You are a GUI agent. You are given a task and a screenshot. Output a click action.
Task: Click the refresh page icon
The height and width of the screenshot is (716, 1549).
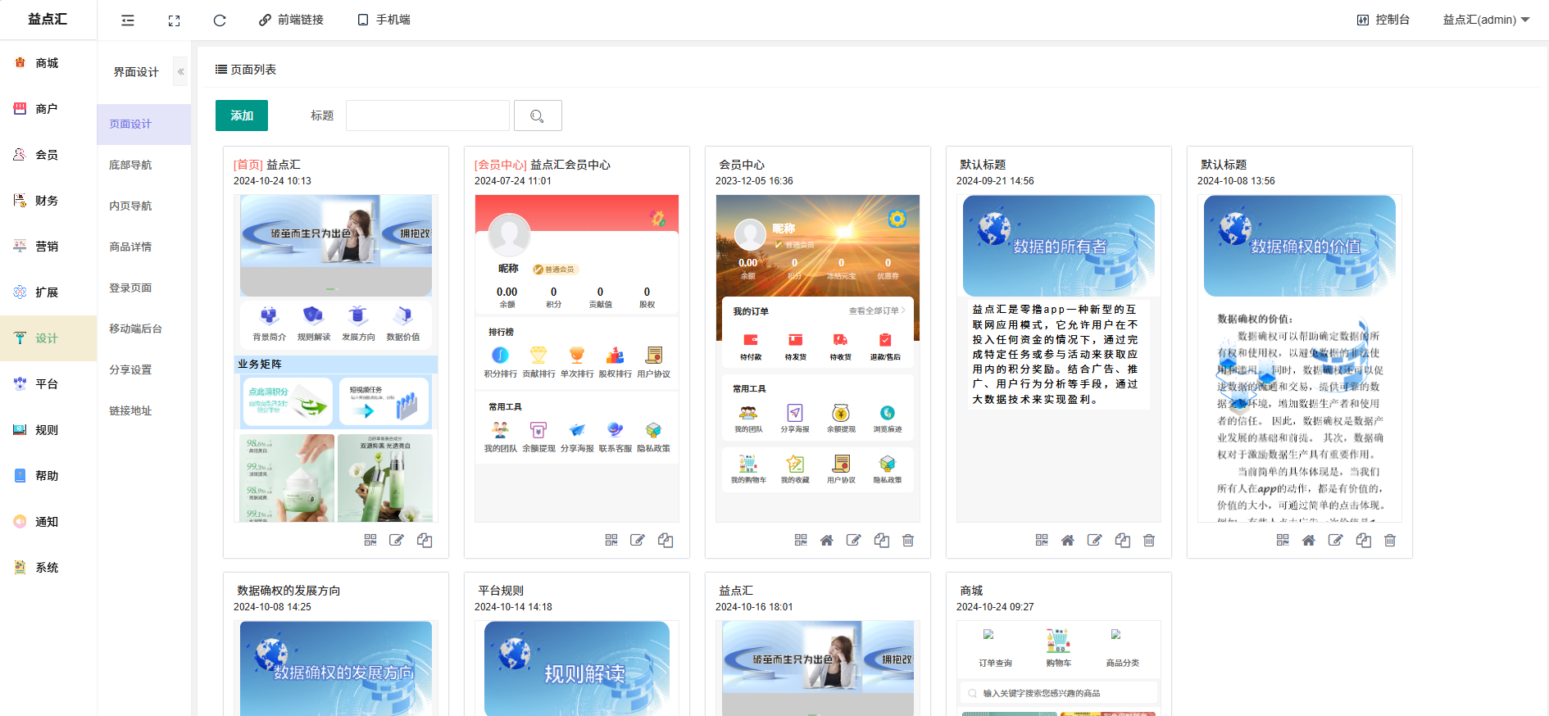point(220,20)
